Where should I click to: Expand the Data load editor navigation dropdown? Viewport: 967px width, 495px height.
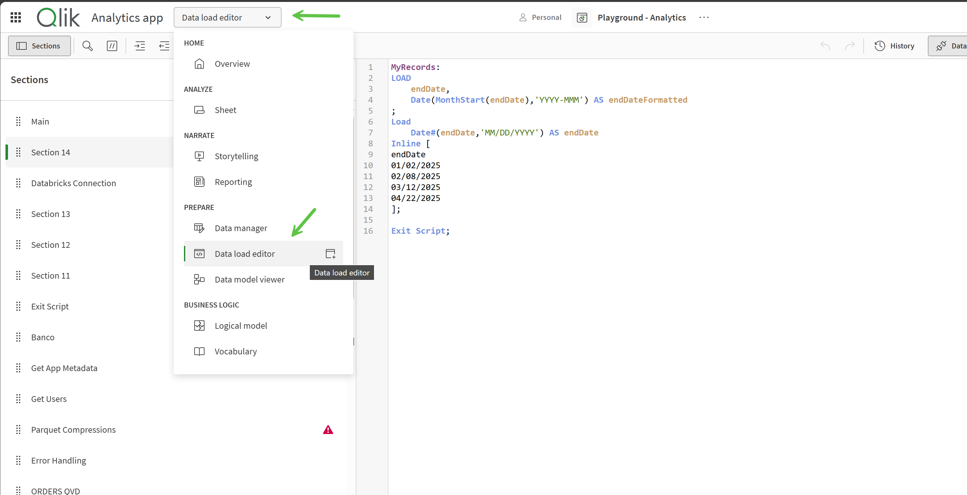tap(227, 17)
